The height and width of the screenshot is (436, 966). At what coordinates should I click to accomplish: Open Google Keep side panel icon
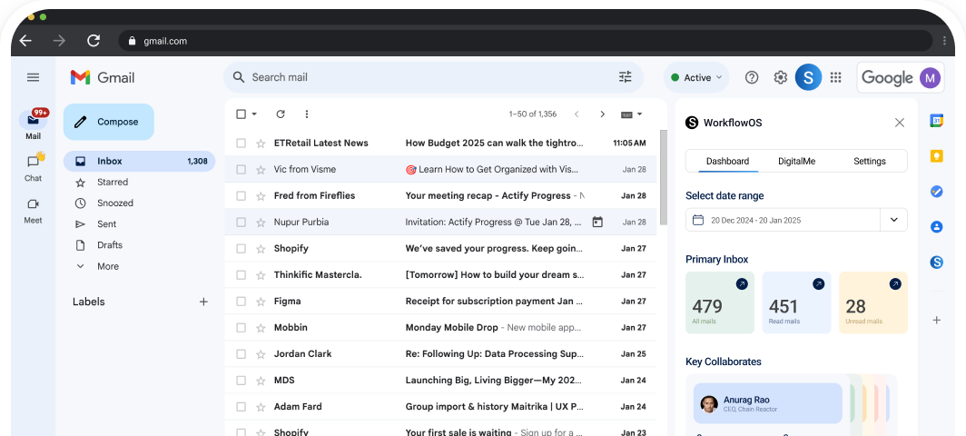(936, 156)
